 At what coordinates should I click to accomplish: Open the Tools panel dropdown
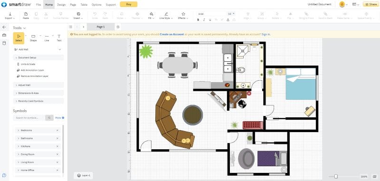point(19,28)
